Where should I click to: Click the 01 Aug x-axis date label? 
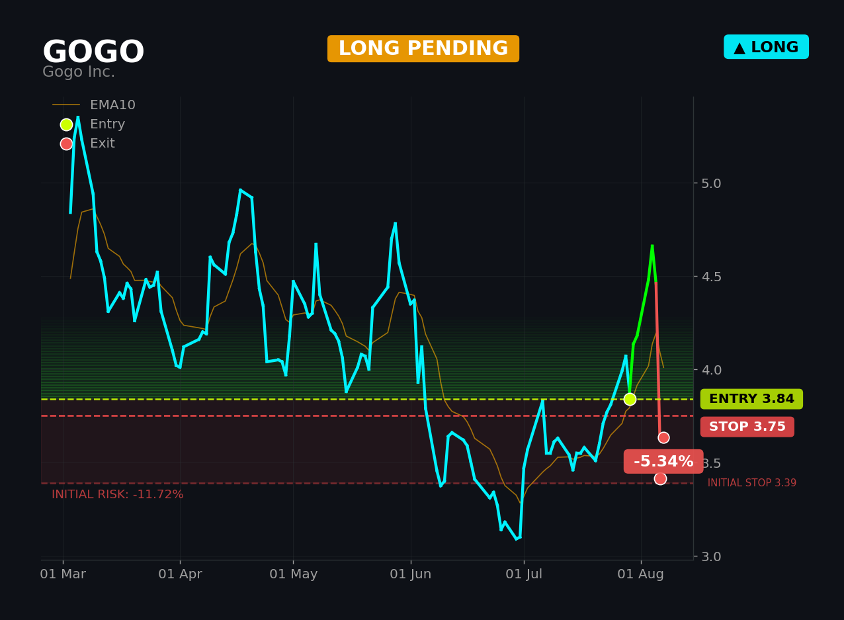pyautogui.click(x=641, y=574)
